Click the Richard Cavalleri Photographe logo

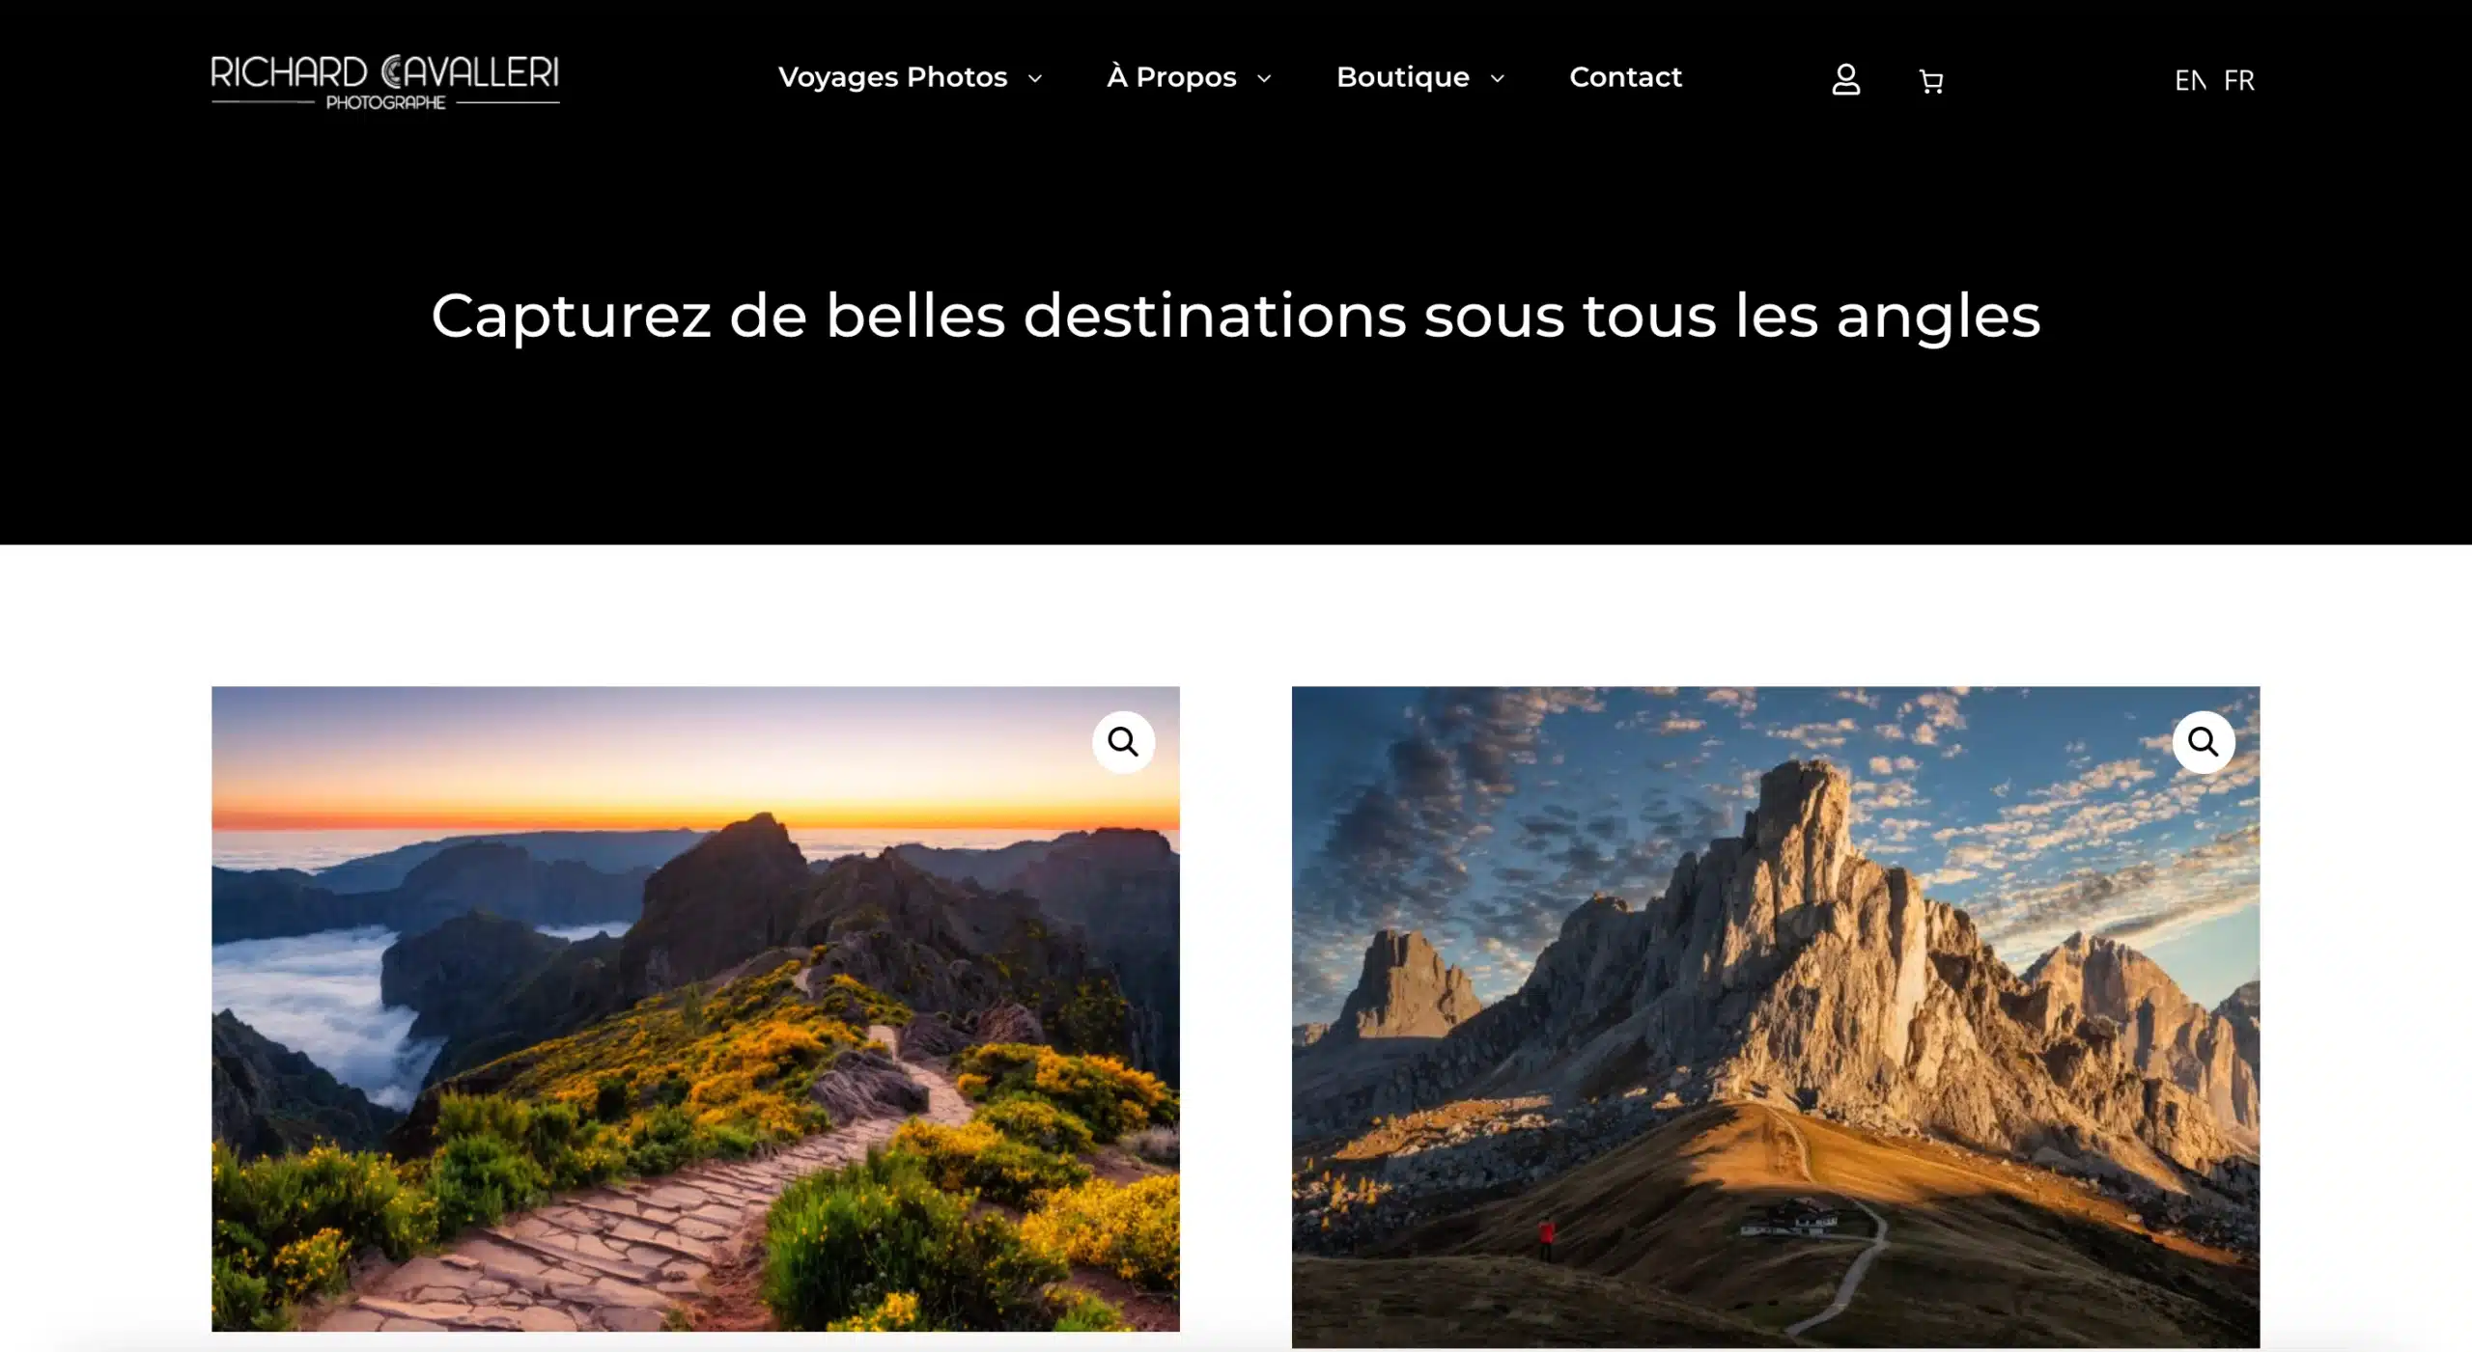(385, 82)
